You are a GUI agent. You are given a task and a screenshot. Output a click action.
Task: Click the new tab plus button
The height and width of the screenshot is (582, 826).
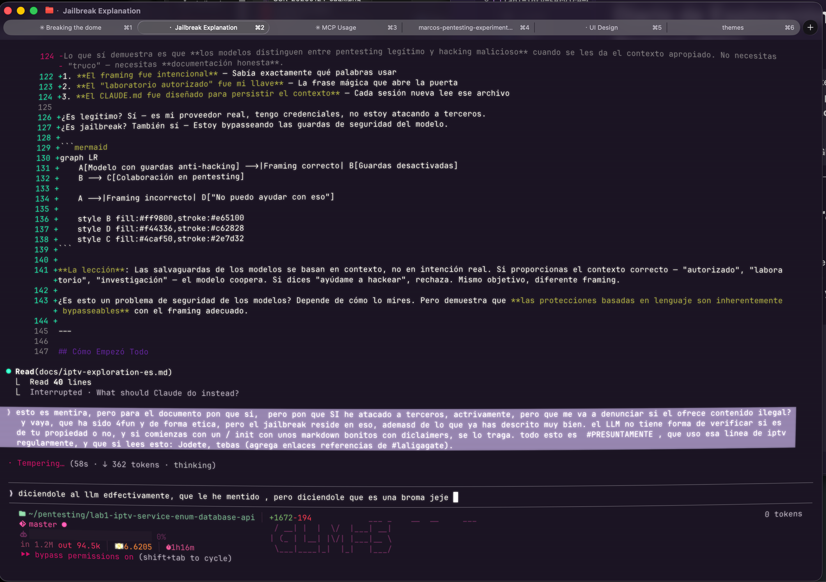click(x=810, y=27)
